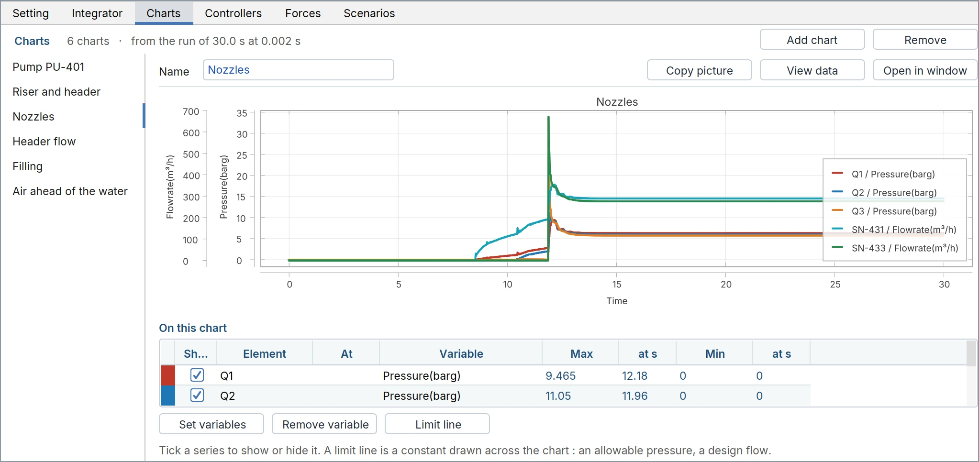Click Open in window button

(x=925, y=70)
